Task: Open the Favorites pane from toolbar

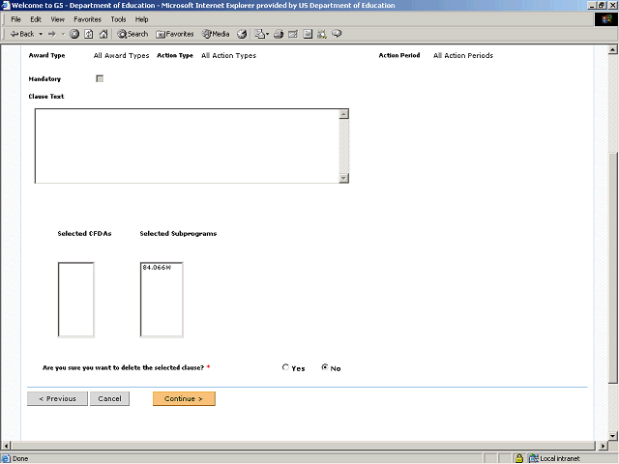Action: [x=175, y=34]
